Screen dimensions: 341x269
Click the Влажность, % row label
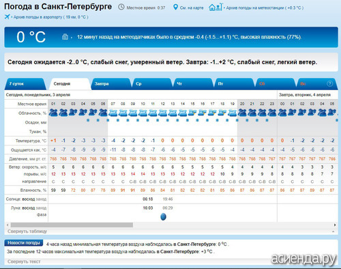(33, 190)
